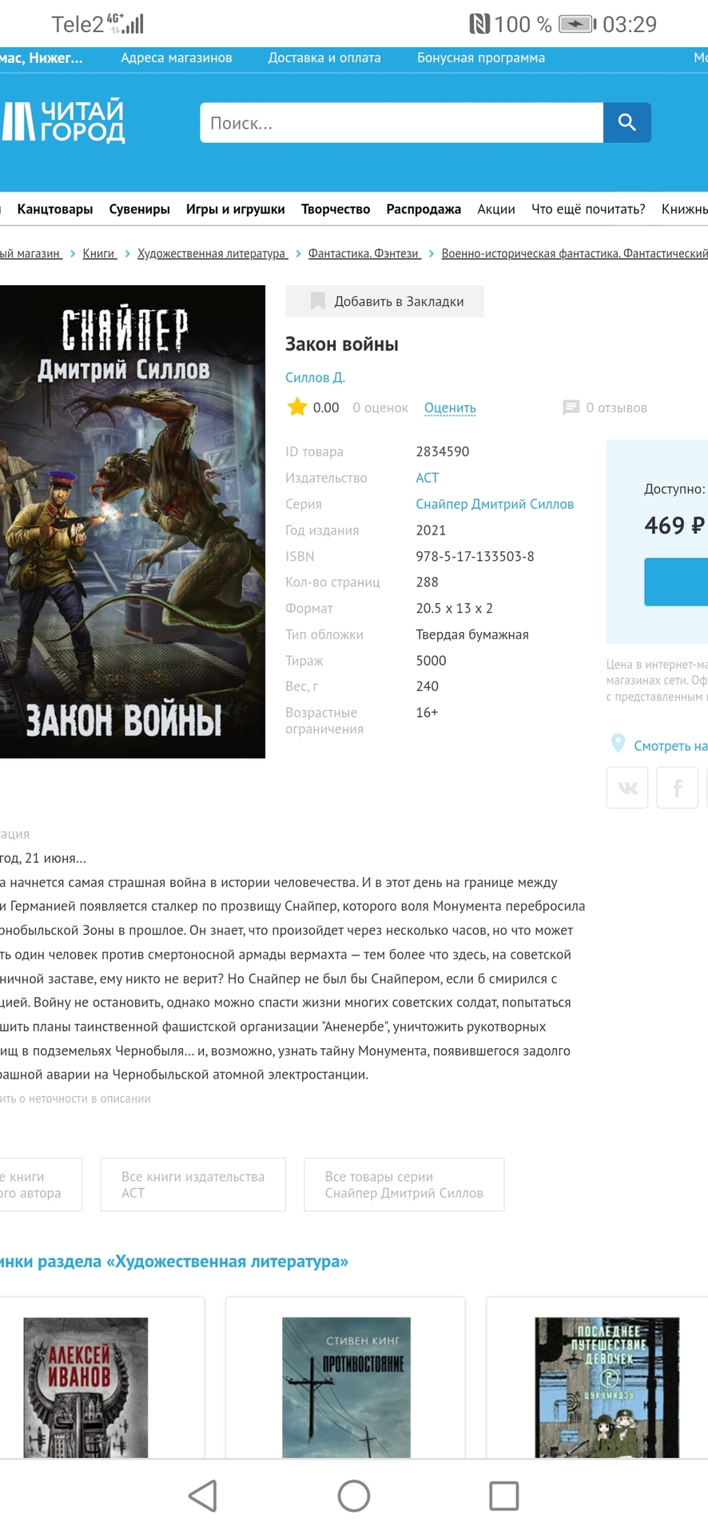
Task: Click the Все книги издательства АСТ button
Action: [193, 1185]
